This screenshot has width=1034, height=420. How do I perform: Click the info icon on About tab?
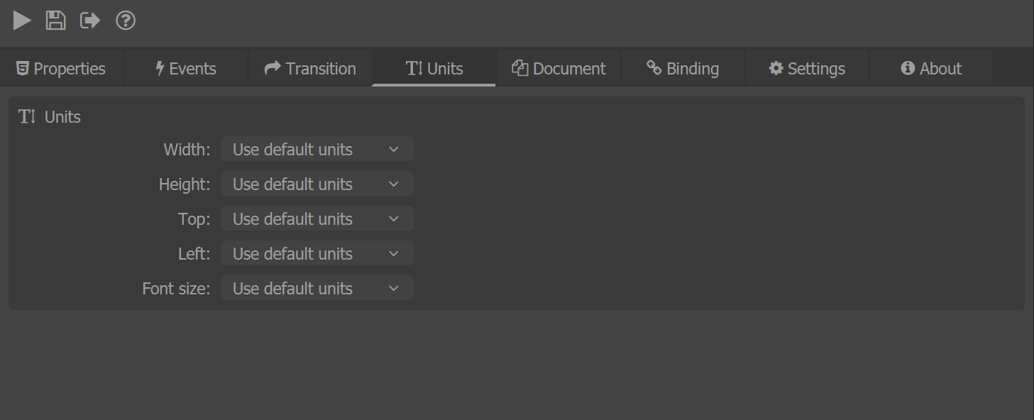(907, 68)
